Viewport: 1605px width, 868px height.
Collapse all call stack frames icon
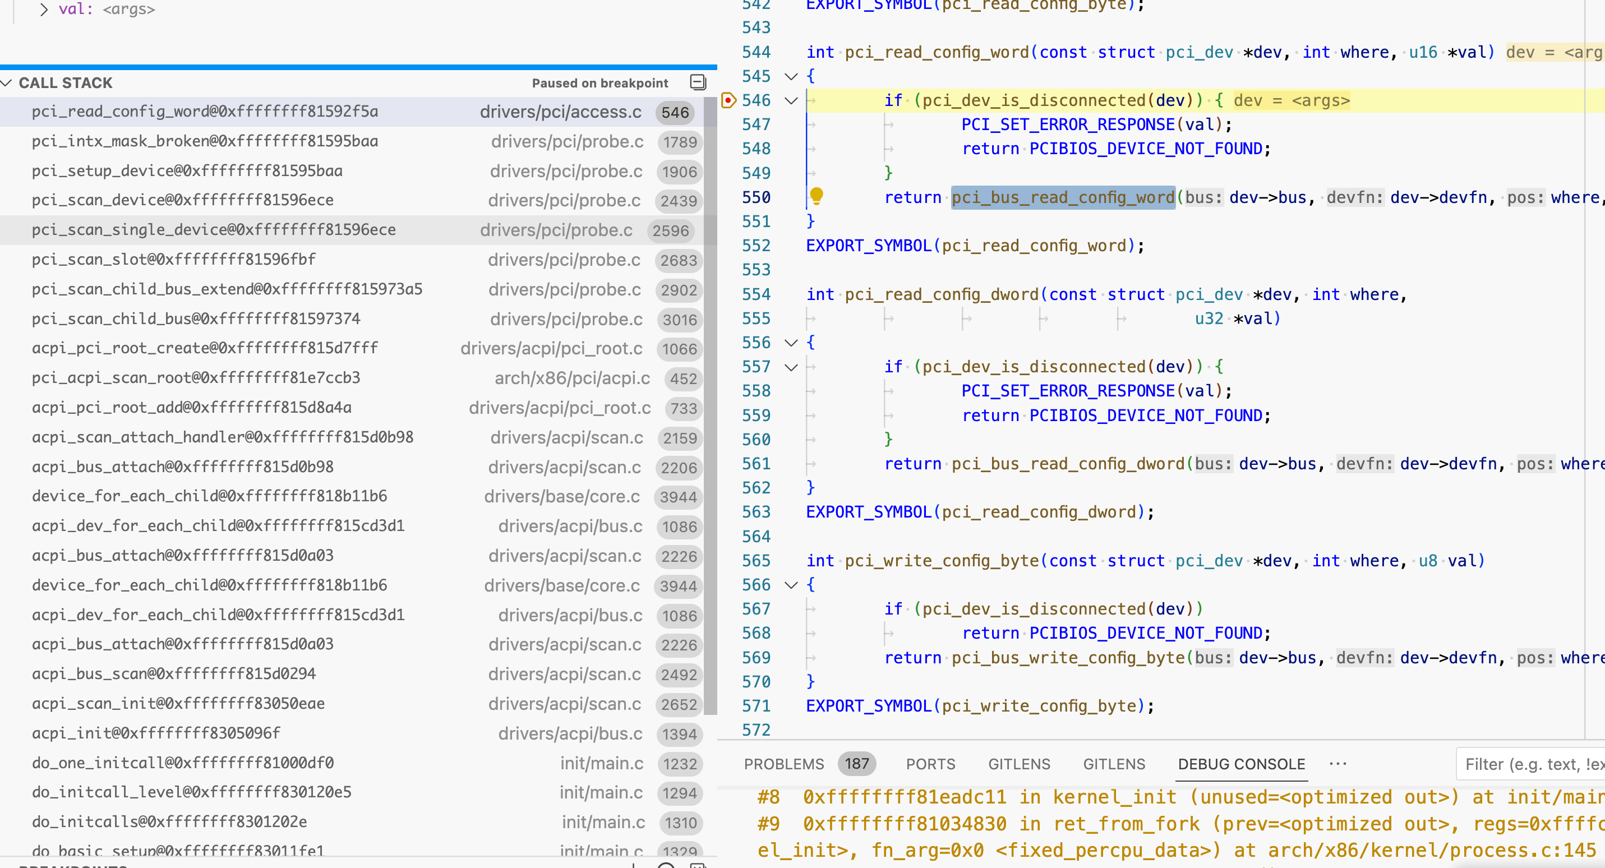pyautogui.click(x=698, y=82)
